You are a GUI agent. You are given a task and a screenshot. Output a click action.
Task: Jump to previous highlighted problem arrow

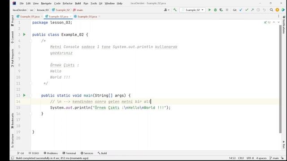[x=274, y=22]
